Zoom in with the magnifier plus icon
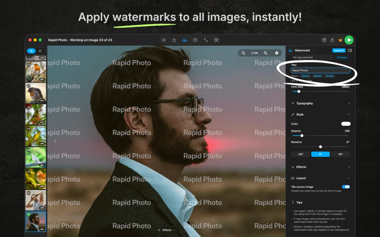 point(266,53)
